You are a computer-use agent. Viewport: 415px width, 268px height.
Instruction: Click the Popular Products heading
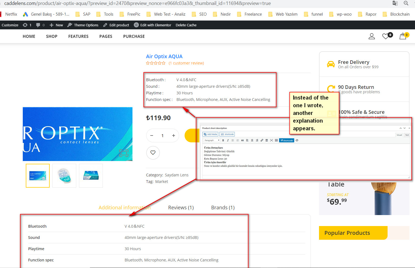click(x=347, y=233)
